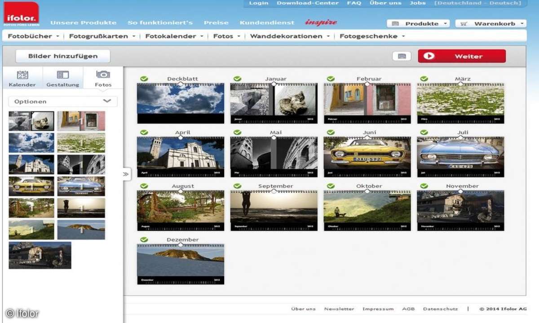The image size is (539, 323).
Task: Expand the Optionen dropdown
Action: (63, 101)
